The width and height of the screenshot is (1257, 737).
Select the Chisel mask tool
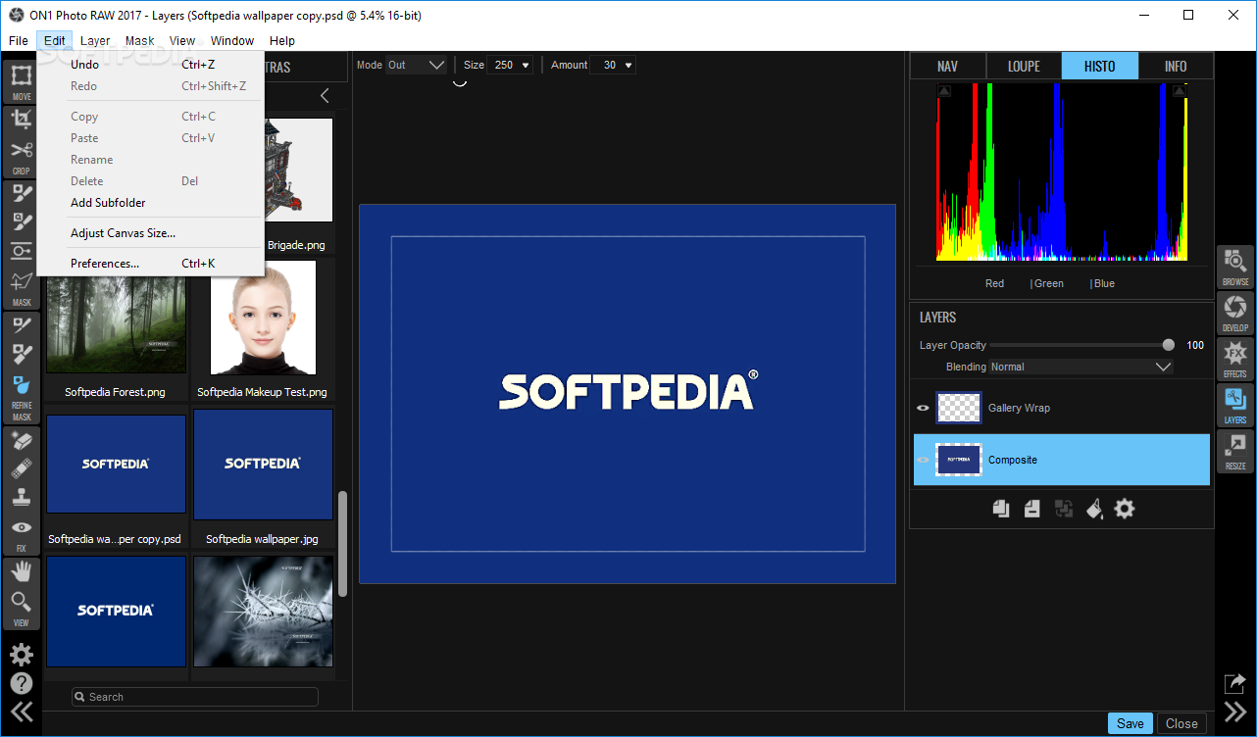tap(22, 354)
